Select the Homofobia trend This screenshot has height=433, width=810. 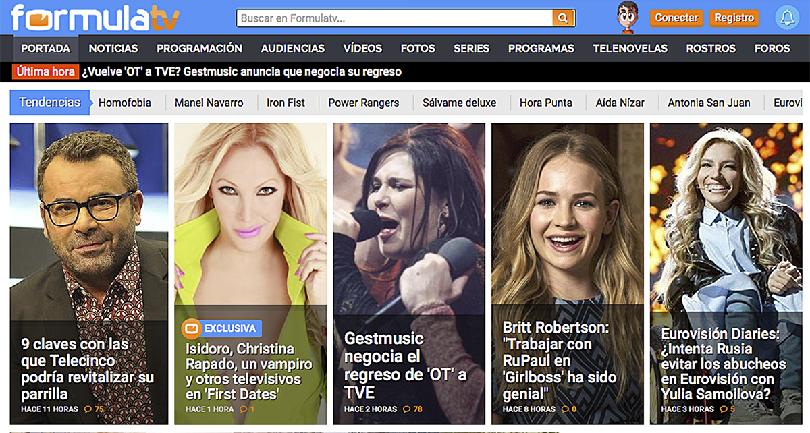125,103
